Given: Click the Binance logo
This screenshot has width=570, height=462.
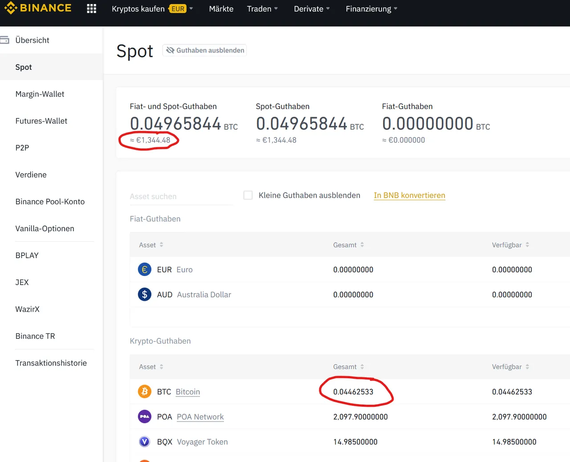Looking at the screenshot, I should [38, 8].
